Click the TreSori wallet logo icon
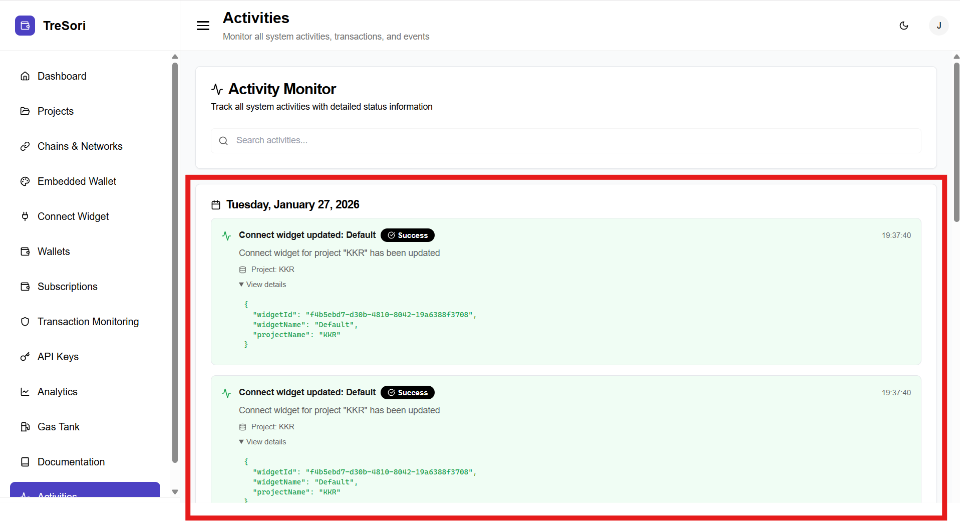The image size is (960, 521). pos(25,26)
